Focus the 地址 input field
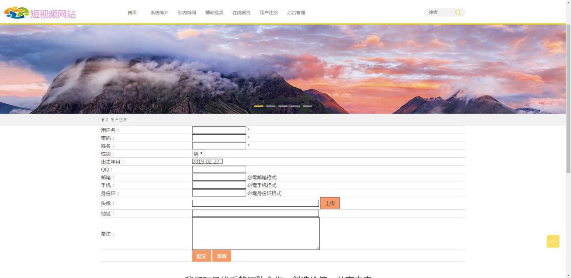 pos(256,213)
